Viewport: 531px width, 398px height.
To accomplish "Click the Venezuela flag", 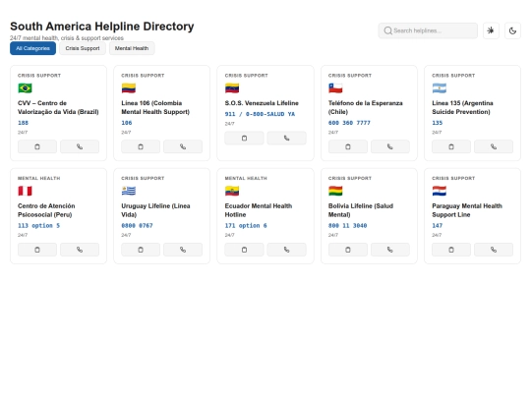I will pos(232,88).
